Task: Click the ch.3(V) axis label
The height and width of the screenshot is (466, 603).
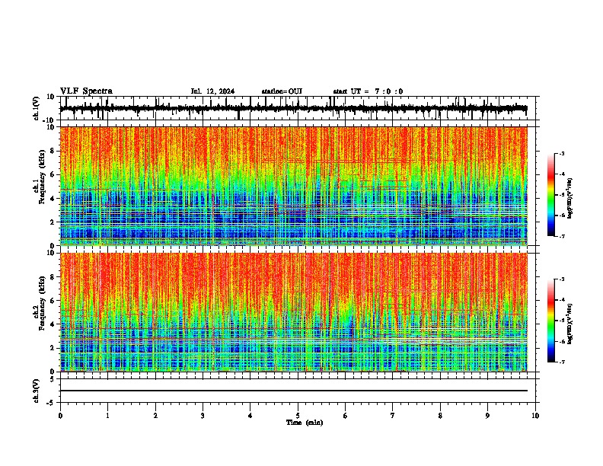Action: tap(37, 391)
